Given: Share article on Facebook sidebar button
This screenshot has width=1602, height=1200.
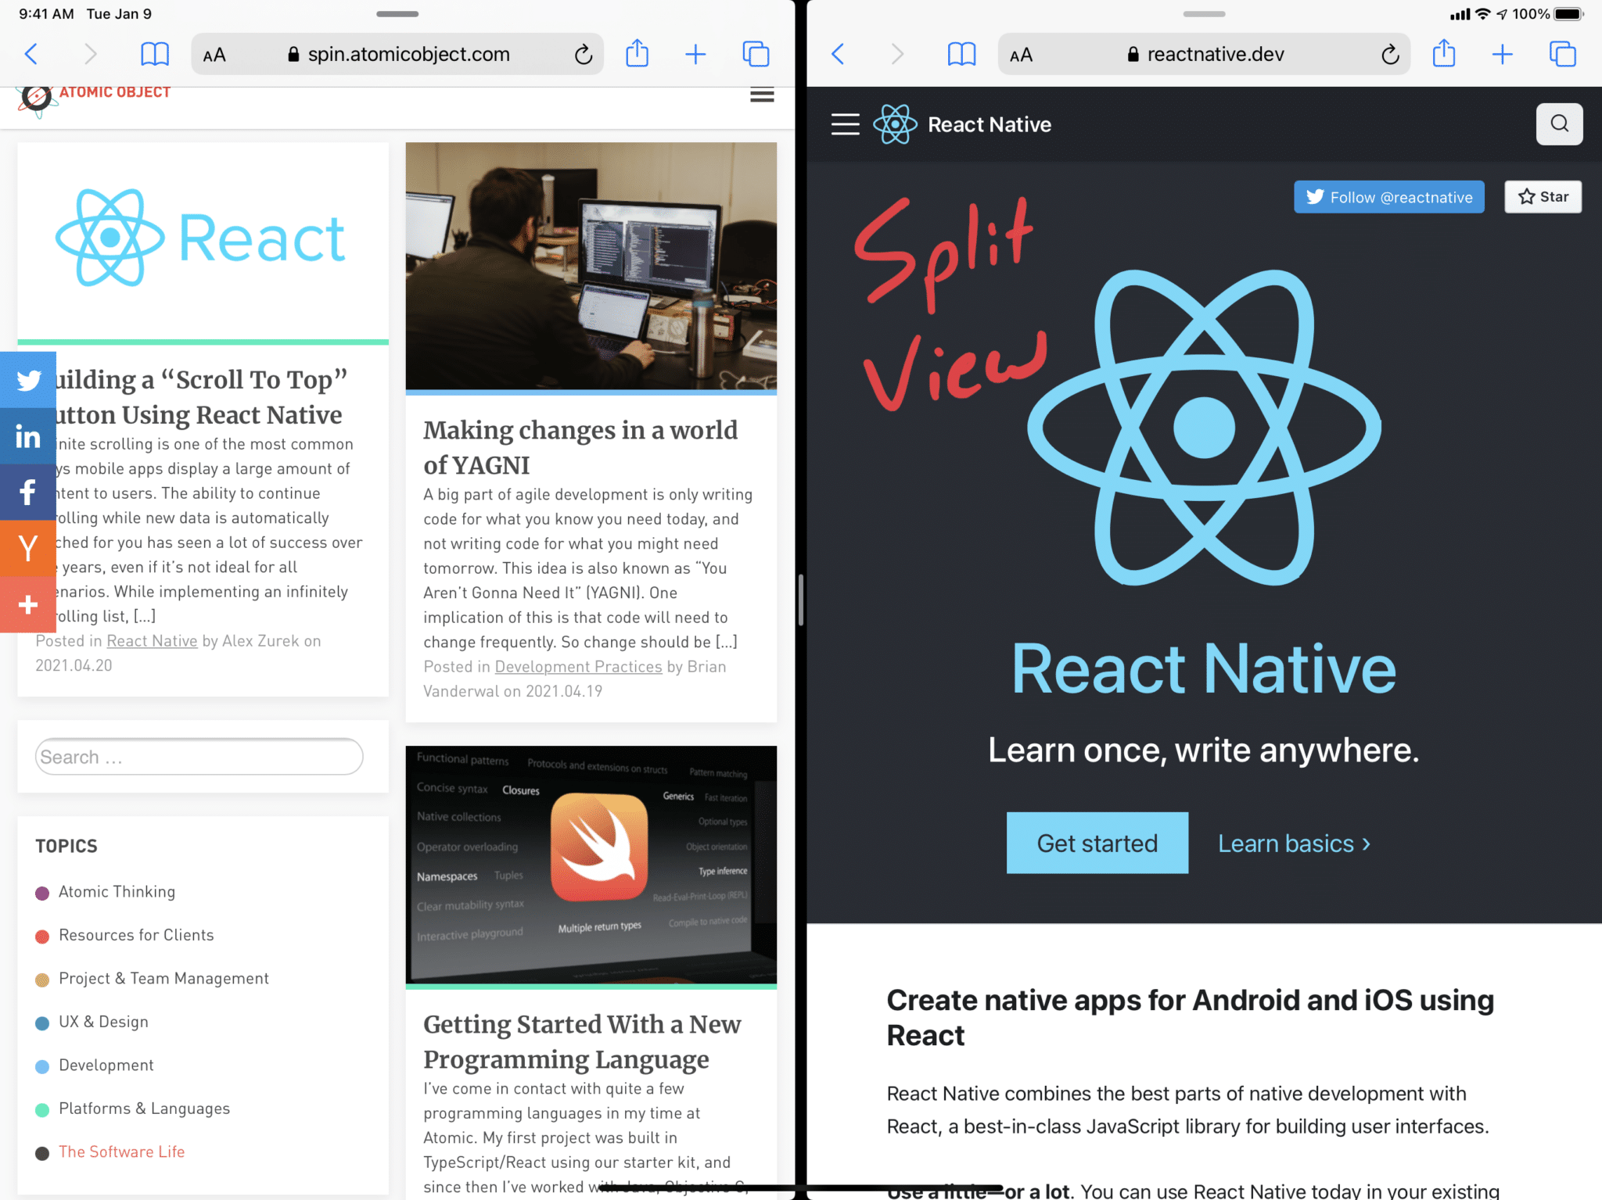Looking at the screenshot, I should (x=28, y=493).
